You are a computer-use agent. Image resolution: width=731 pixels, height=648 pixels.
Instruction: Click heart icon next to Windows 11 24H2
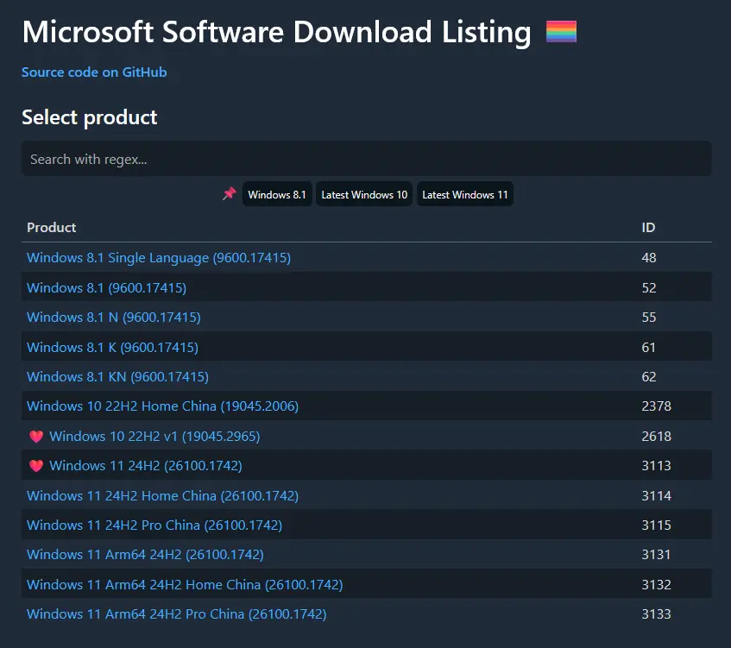36,466
